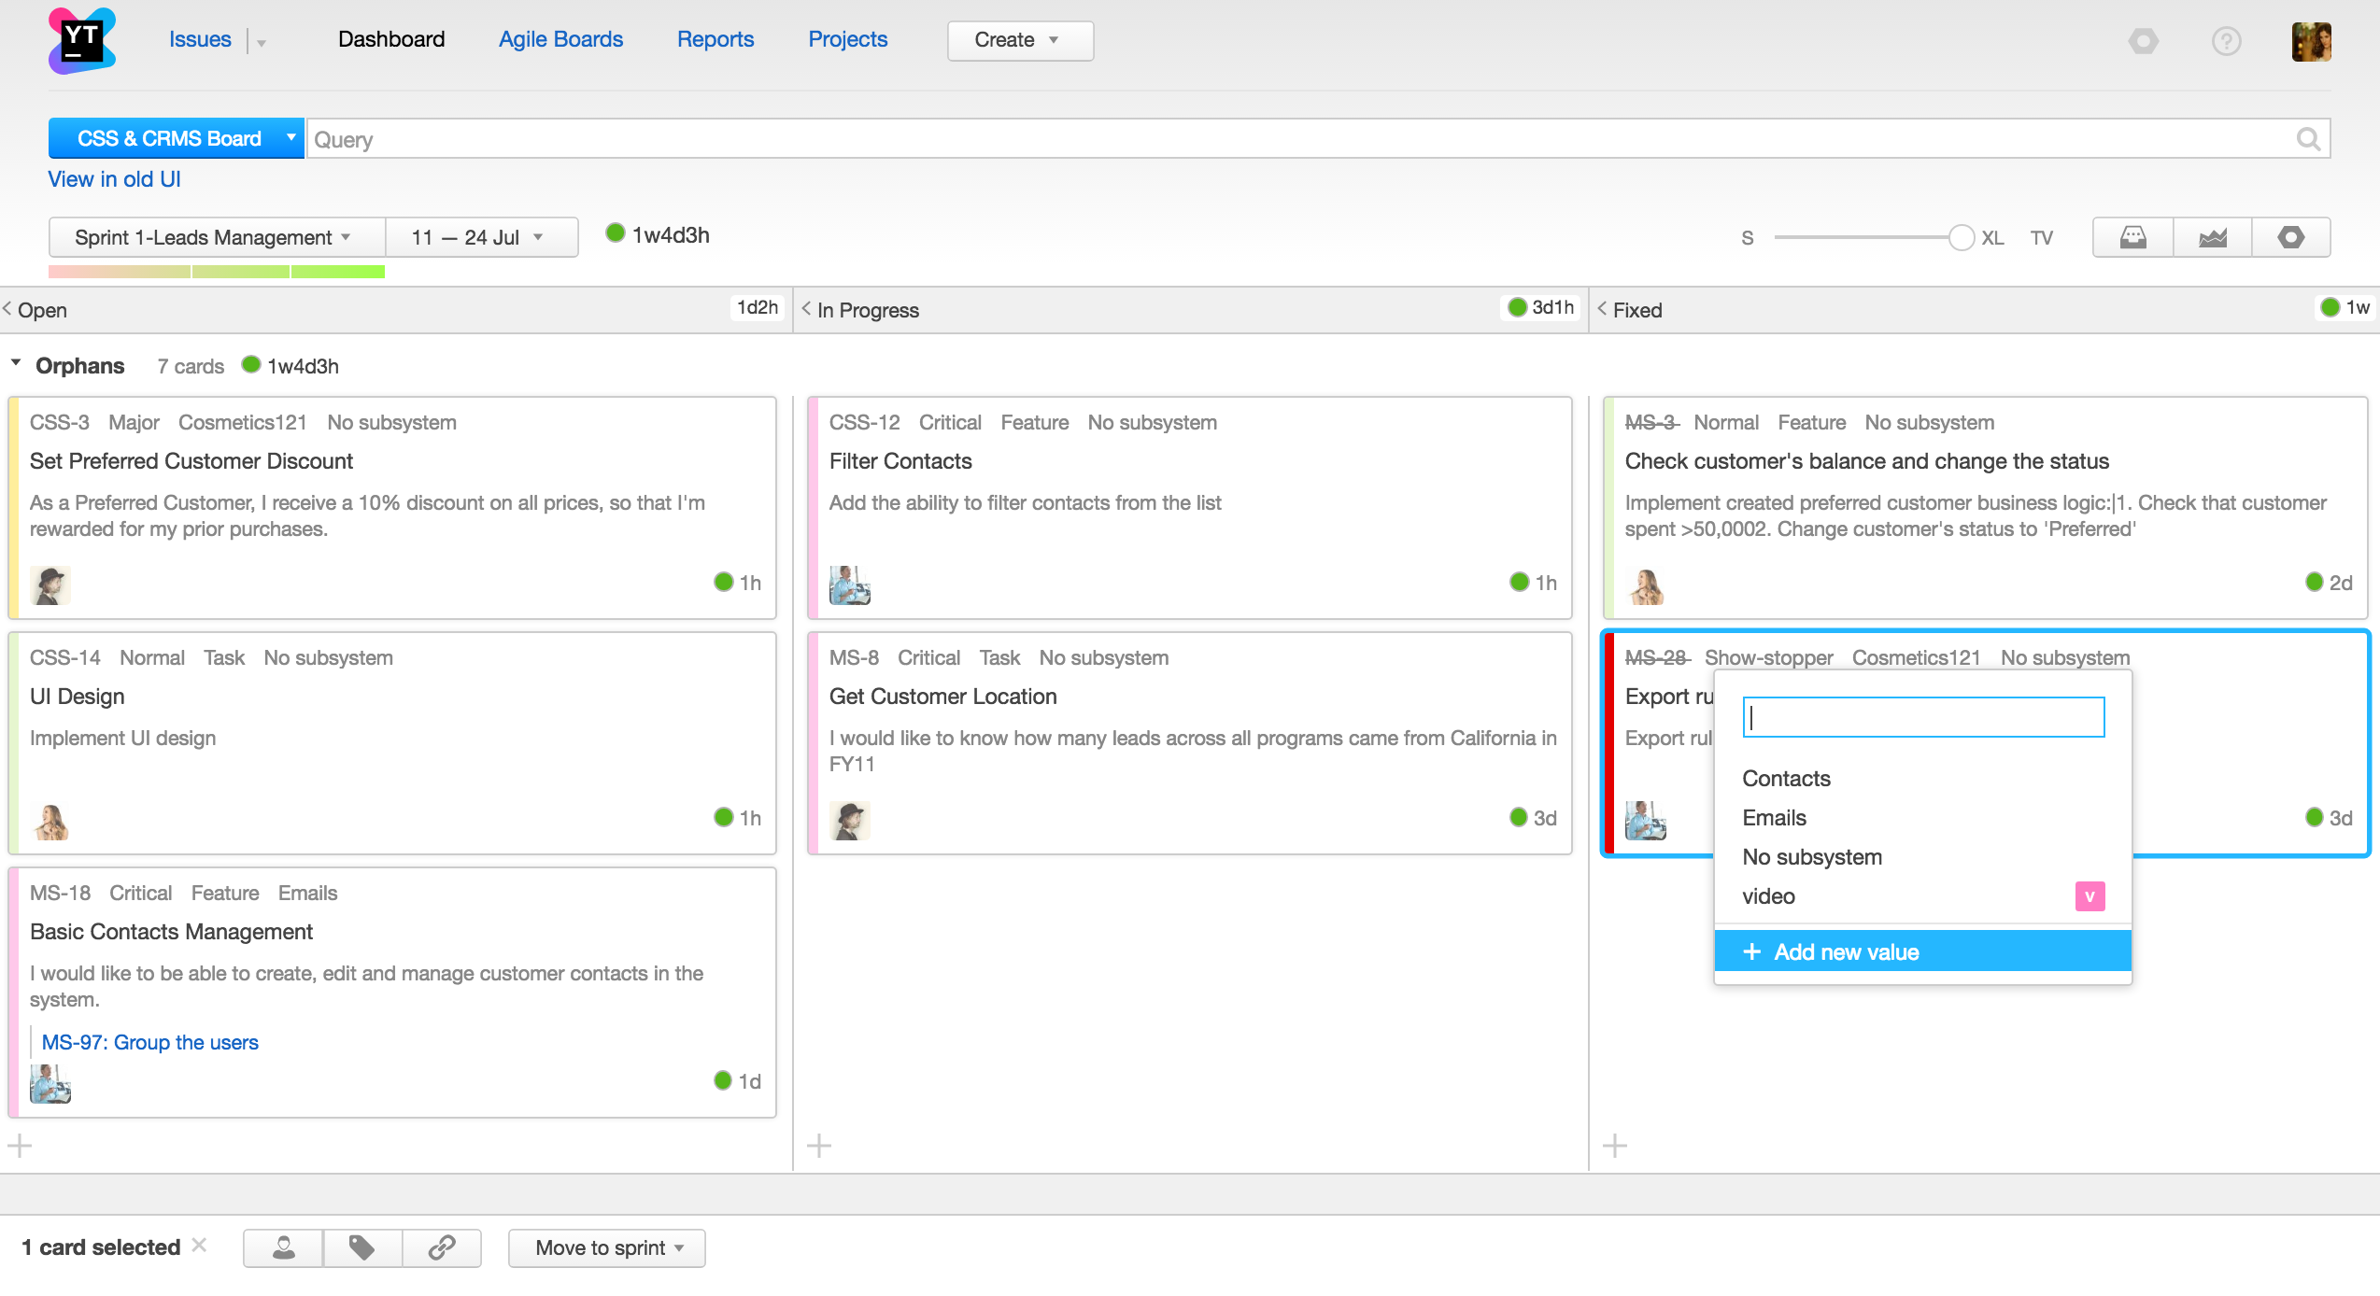Screen dimensions: 2380x1296
Task: Click the link issues chain icon
Action: click(x=441, y=1247)
